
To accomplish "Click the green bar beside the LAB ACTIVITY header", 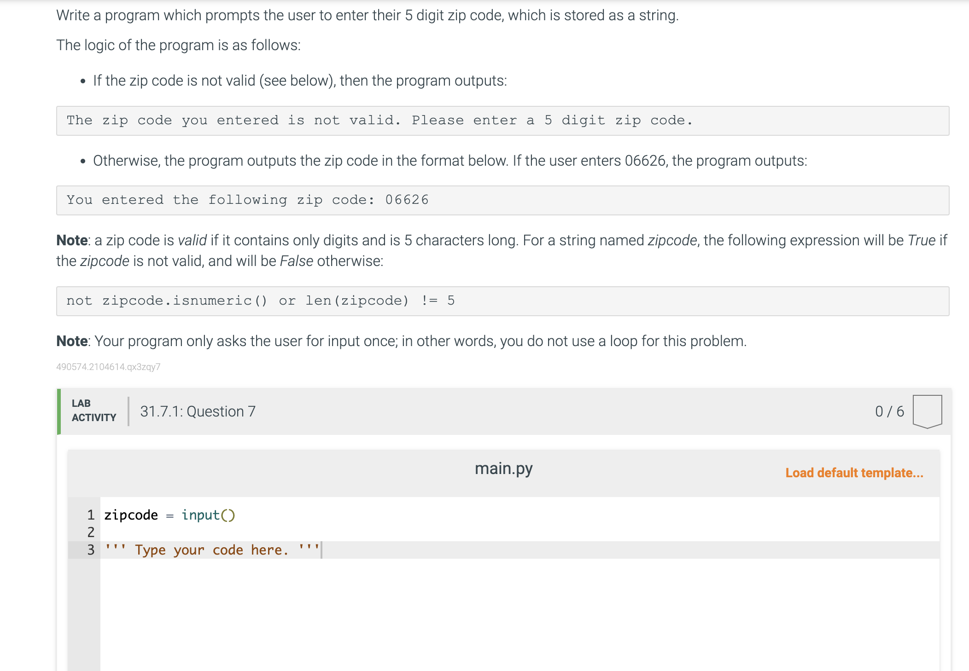I will pos(58,411).
